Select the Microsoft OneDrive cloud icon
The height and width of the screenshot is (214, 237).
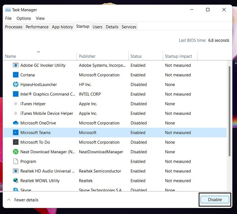16,123
